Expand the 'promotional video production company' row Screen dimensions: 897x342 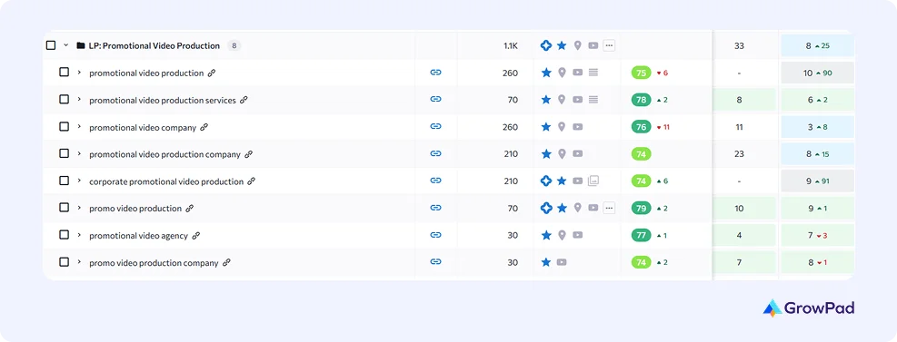click(x=79, y=153)
